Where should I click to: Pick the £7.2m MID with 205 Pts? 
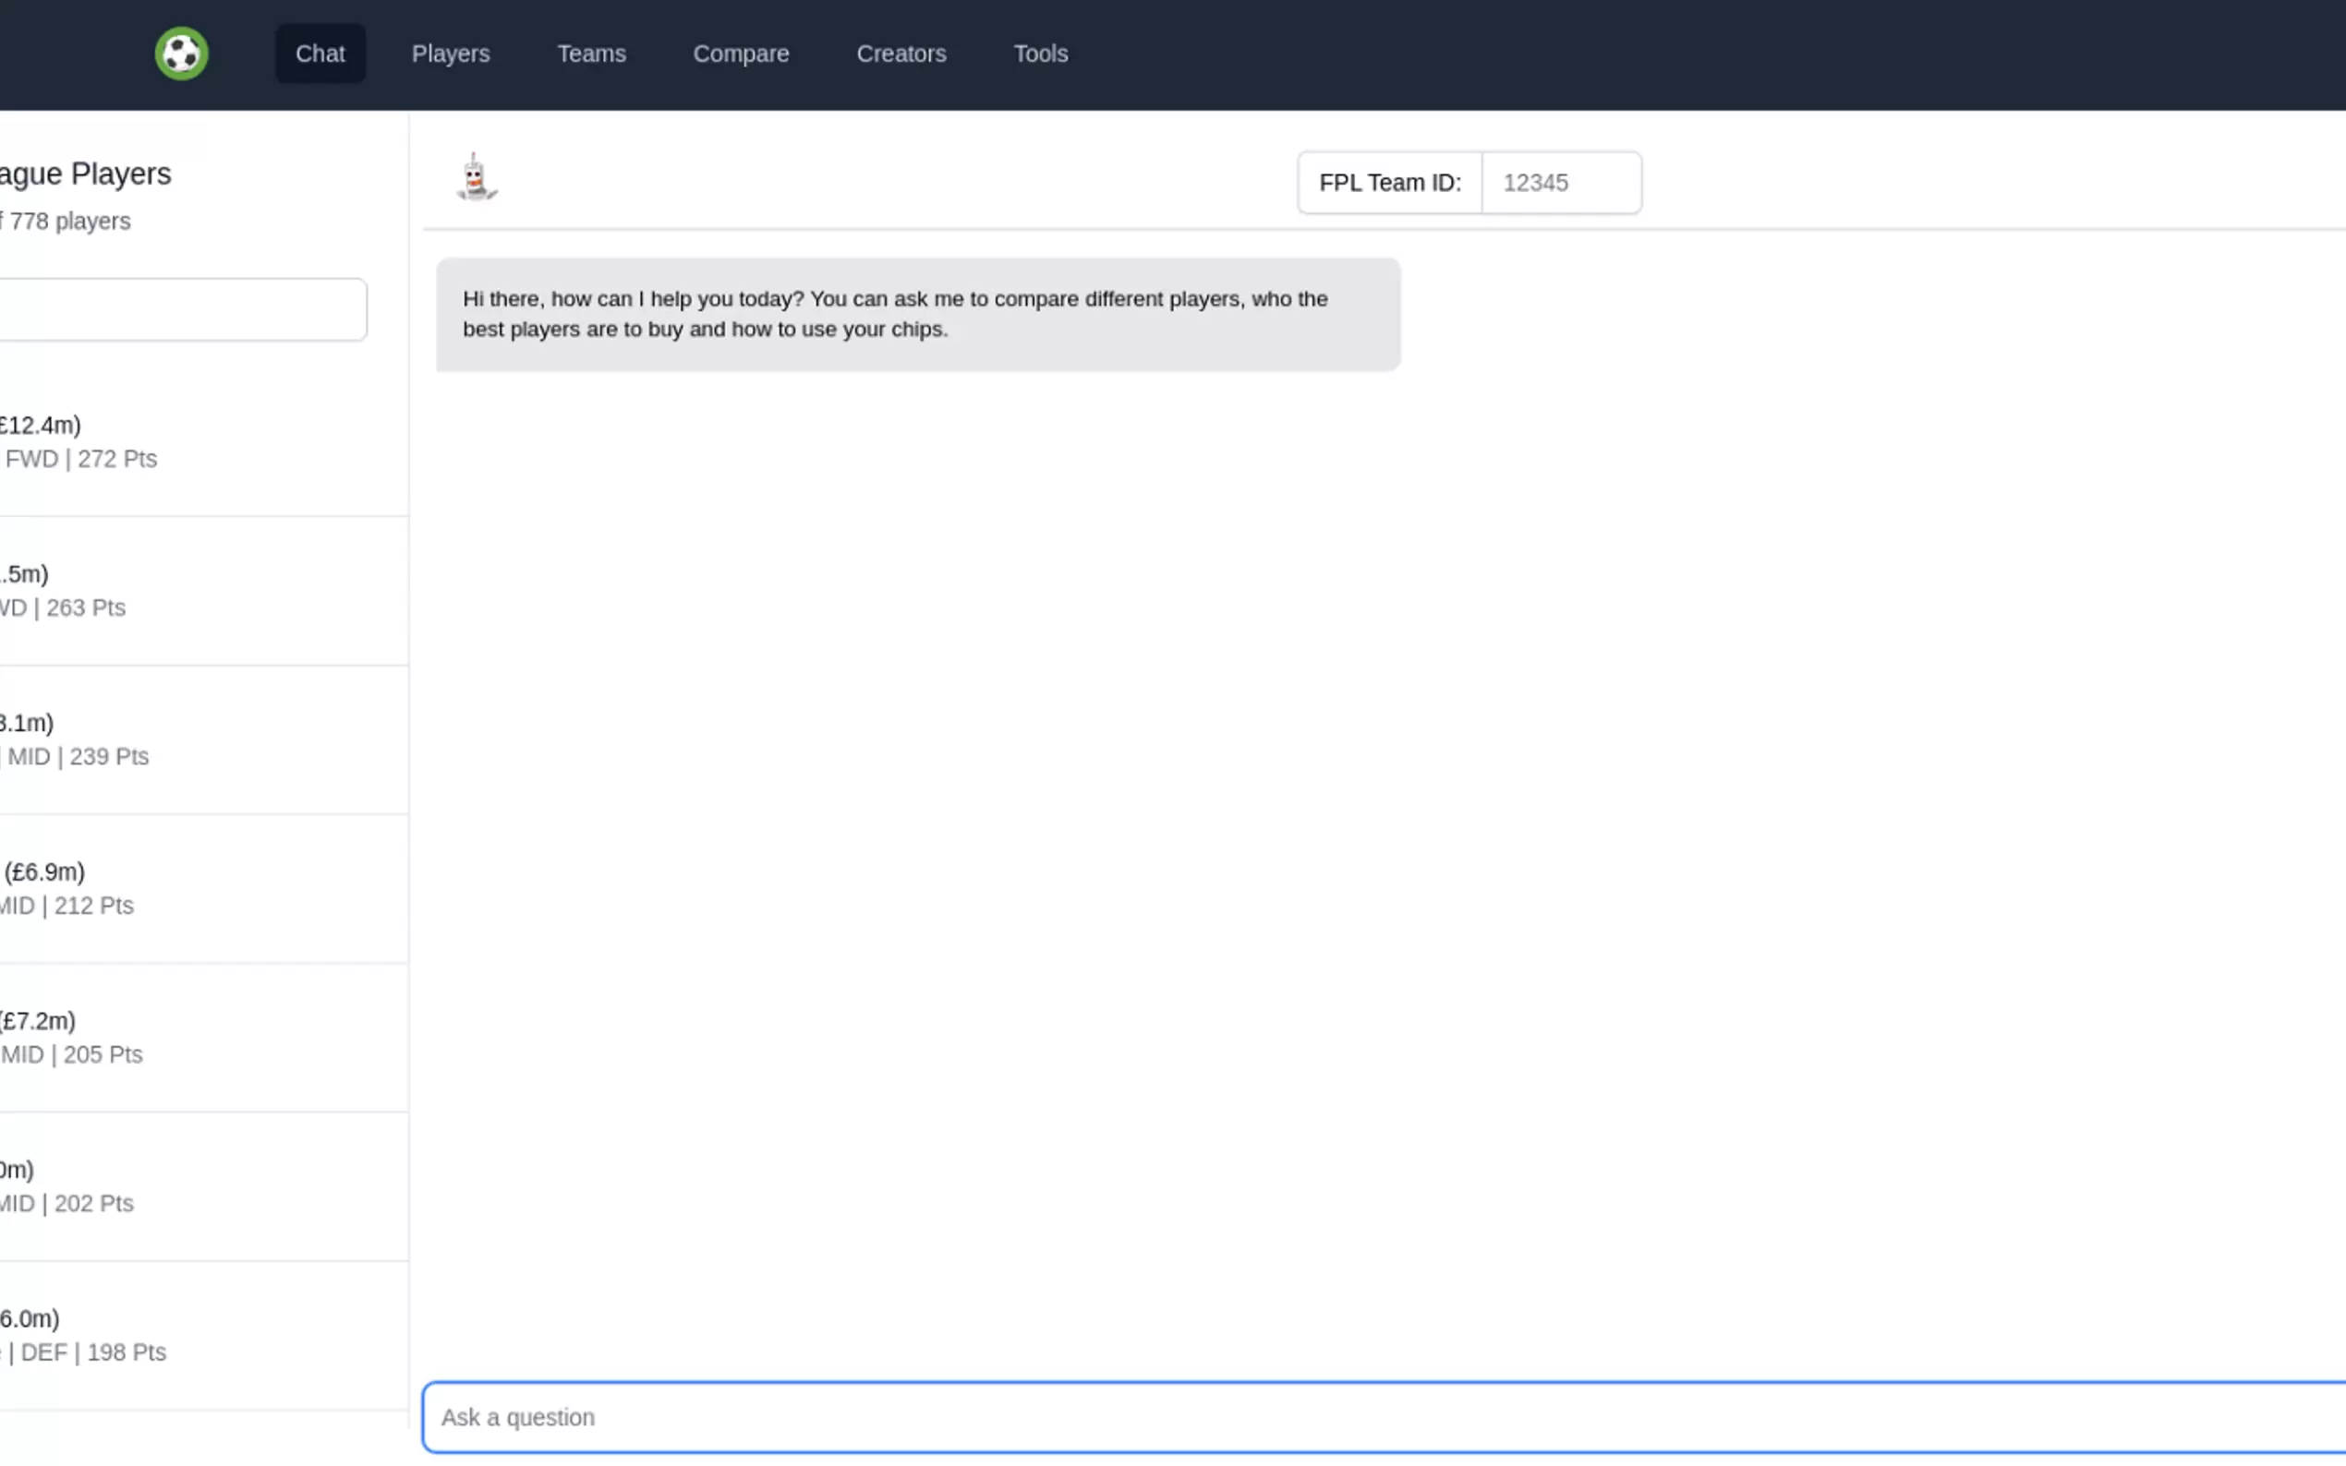click(146, 1038)
